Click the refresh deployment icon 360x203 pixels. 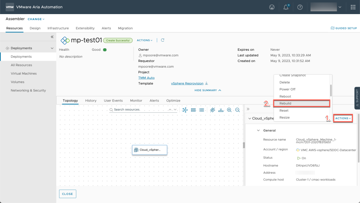[163, 40]
